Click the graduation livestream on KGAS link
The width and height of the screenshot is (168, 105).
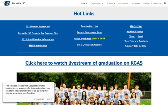[x=84, y=63]
